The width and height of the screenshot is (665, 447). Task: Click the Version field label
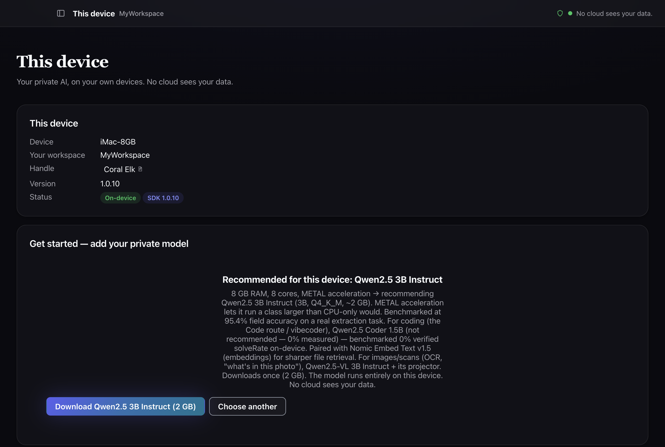[x=42, y=183]
